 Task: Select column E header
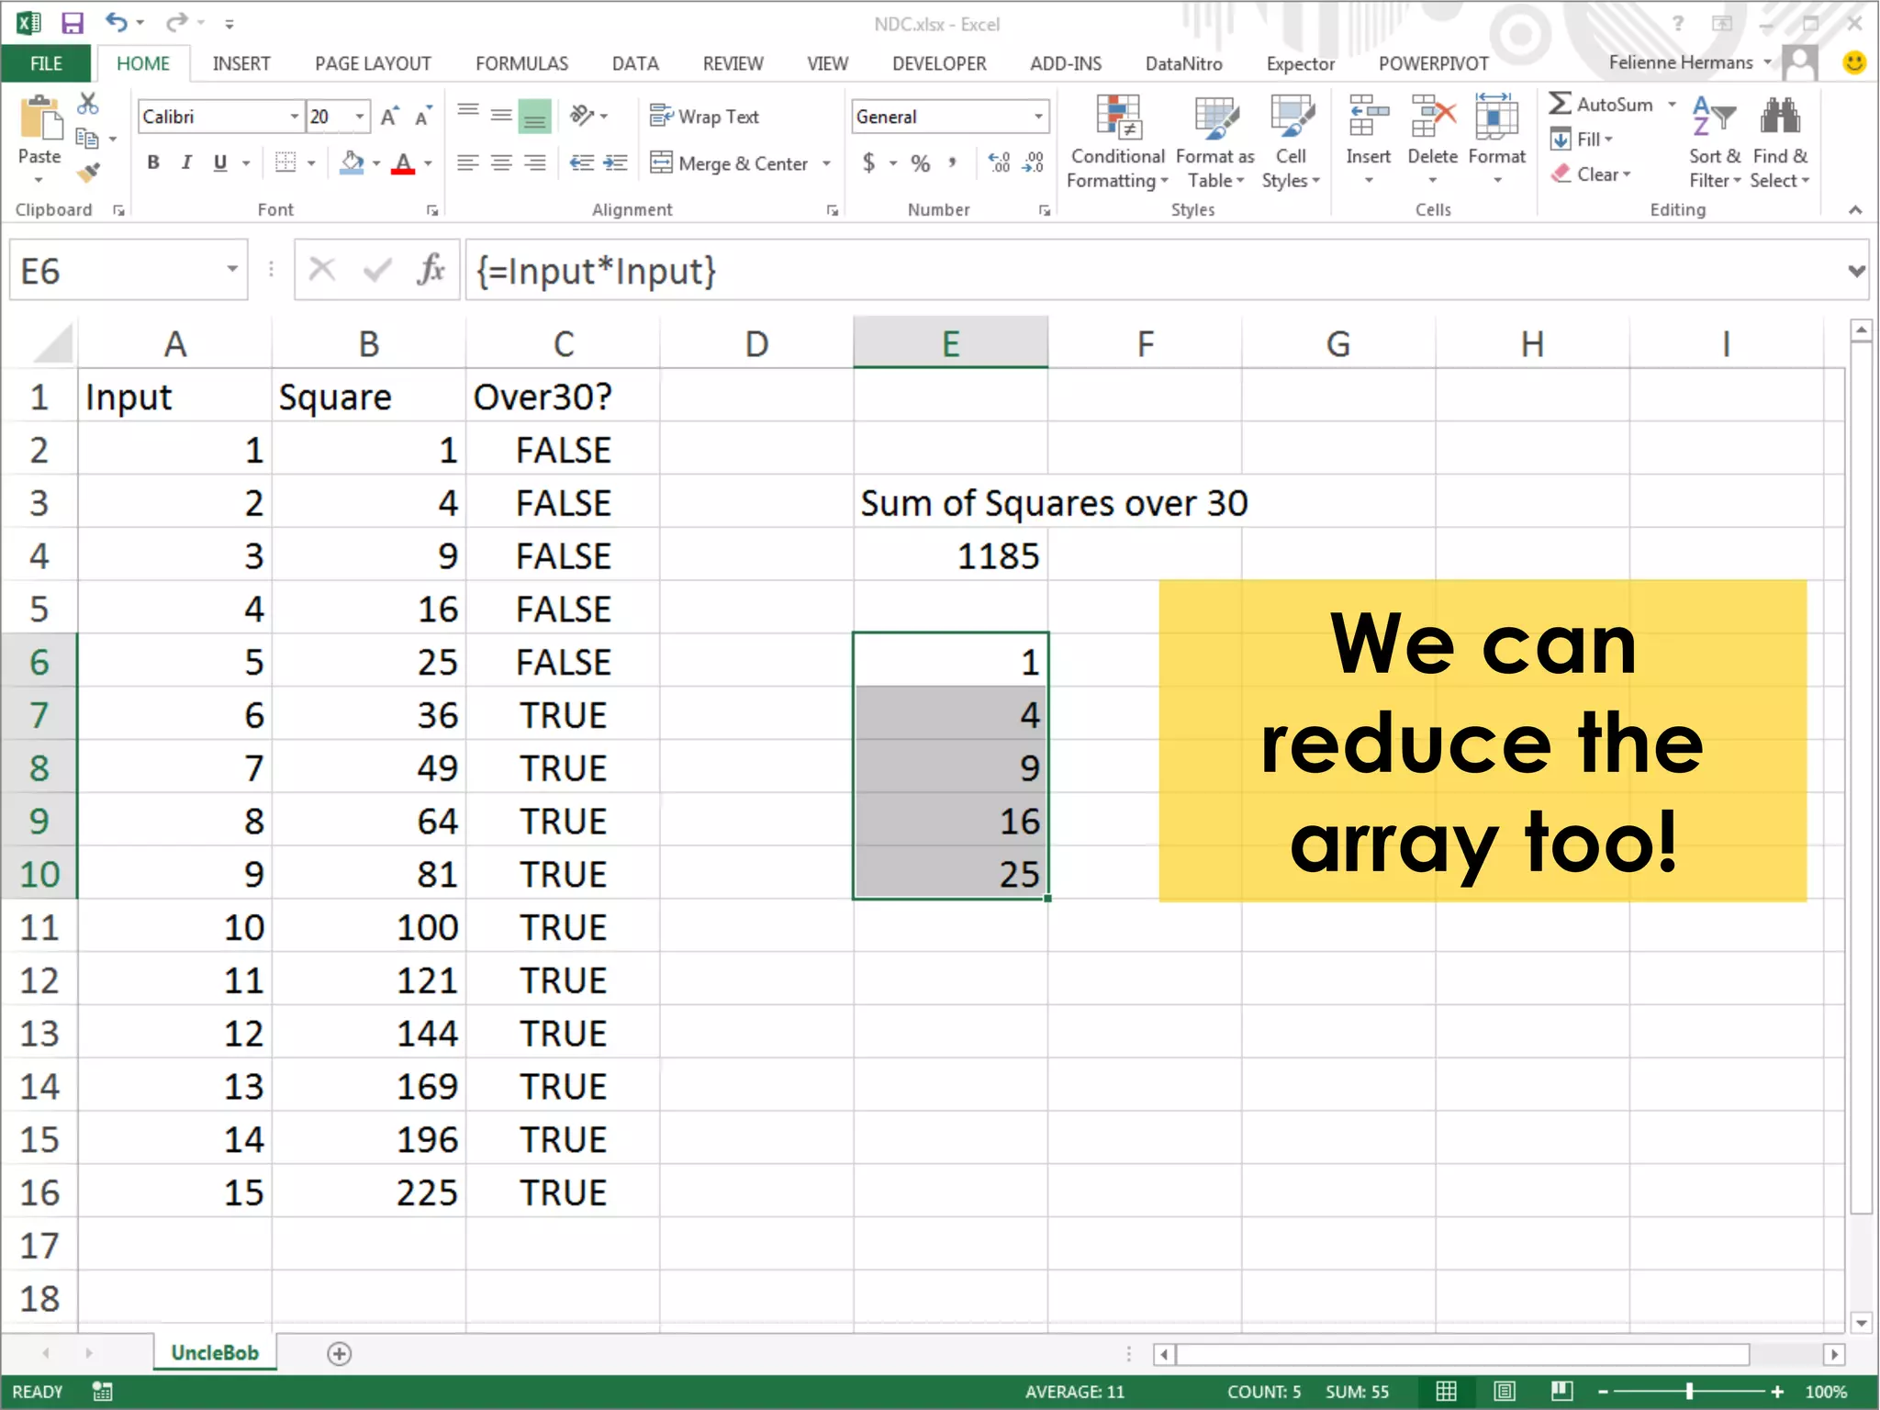pos(950,343)
